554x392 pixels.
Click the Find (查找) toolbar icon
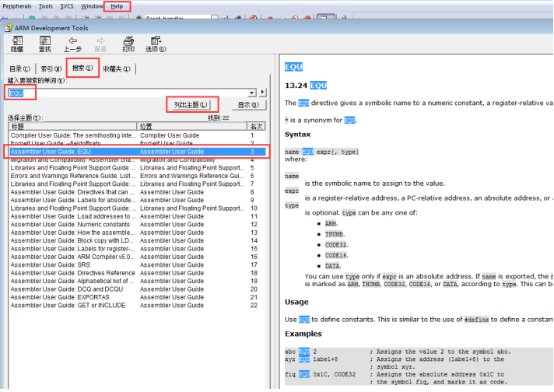point(45,44)
